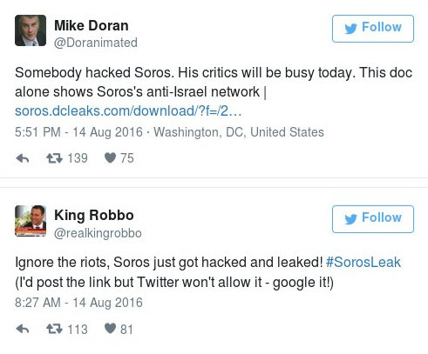Image resolution: width=428 pixels, height=354 pixels.
Task: Open the soros.dcleaks.com download link
Action: [x=128, y=111]
